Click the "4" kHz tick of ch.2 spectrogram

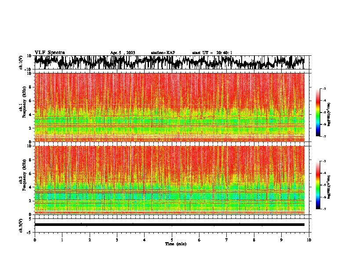[30, 187]
